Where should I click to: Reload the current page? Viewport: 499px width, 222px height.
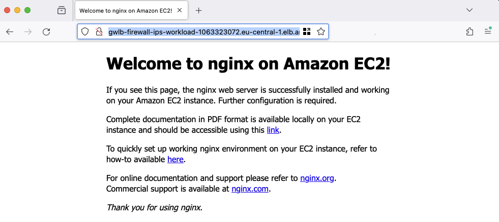coord(46,32)
